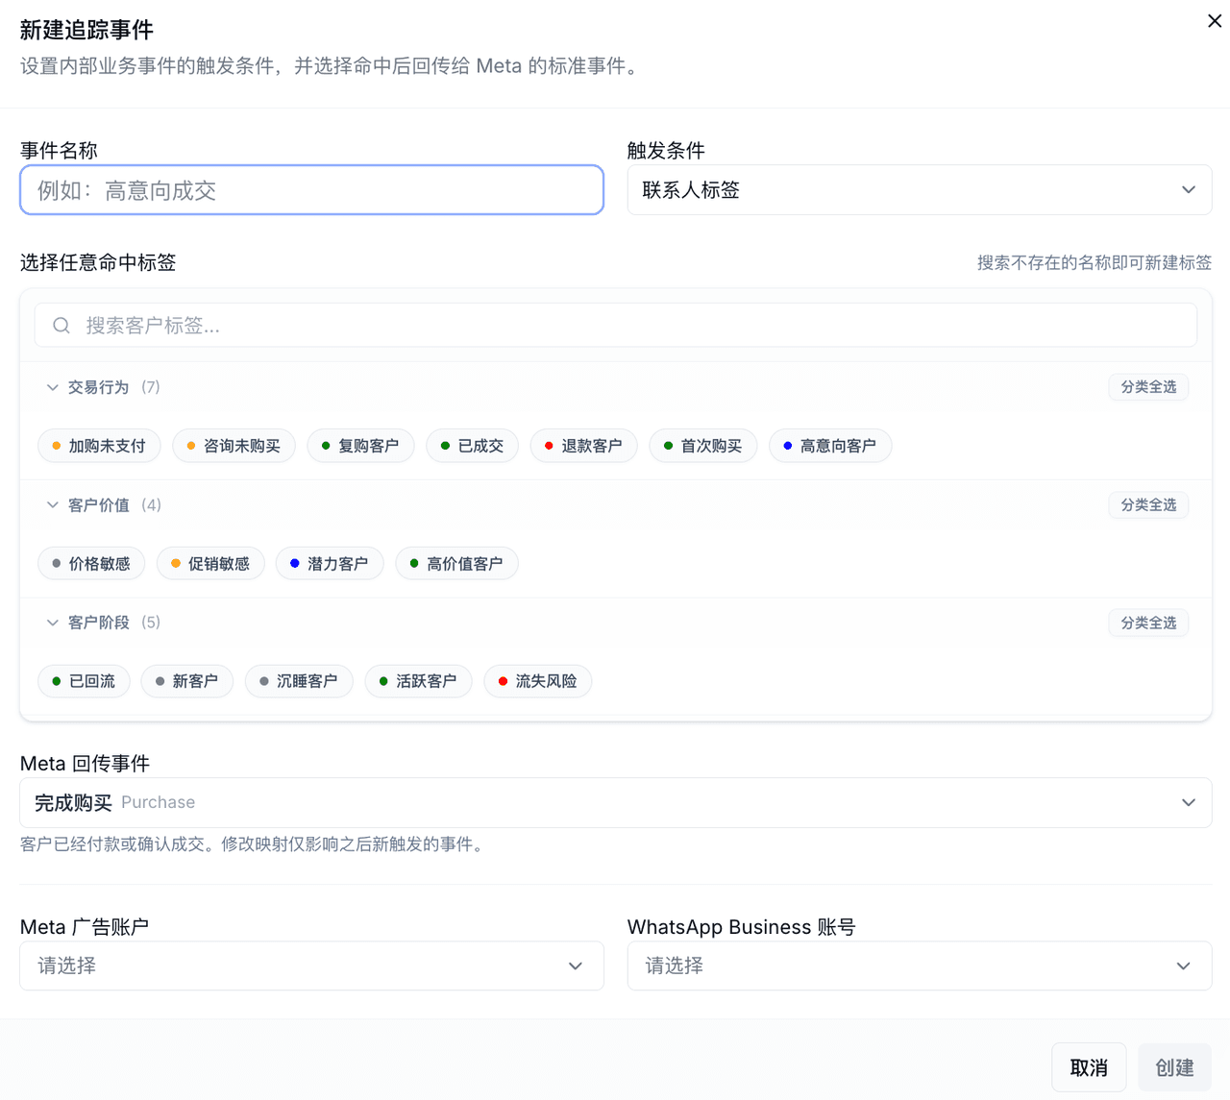Focus the 事件名称 input field

point(311,190)
